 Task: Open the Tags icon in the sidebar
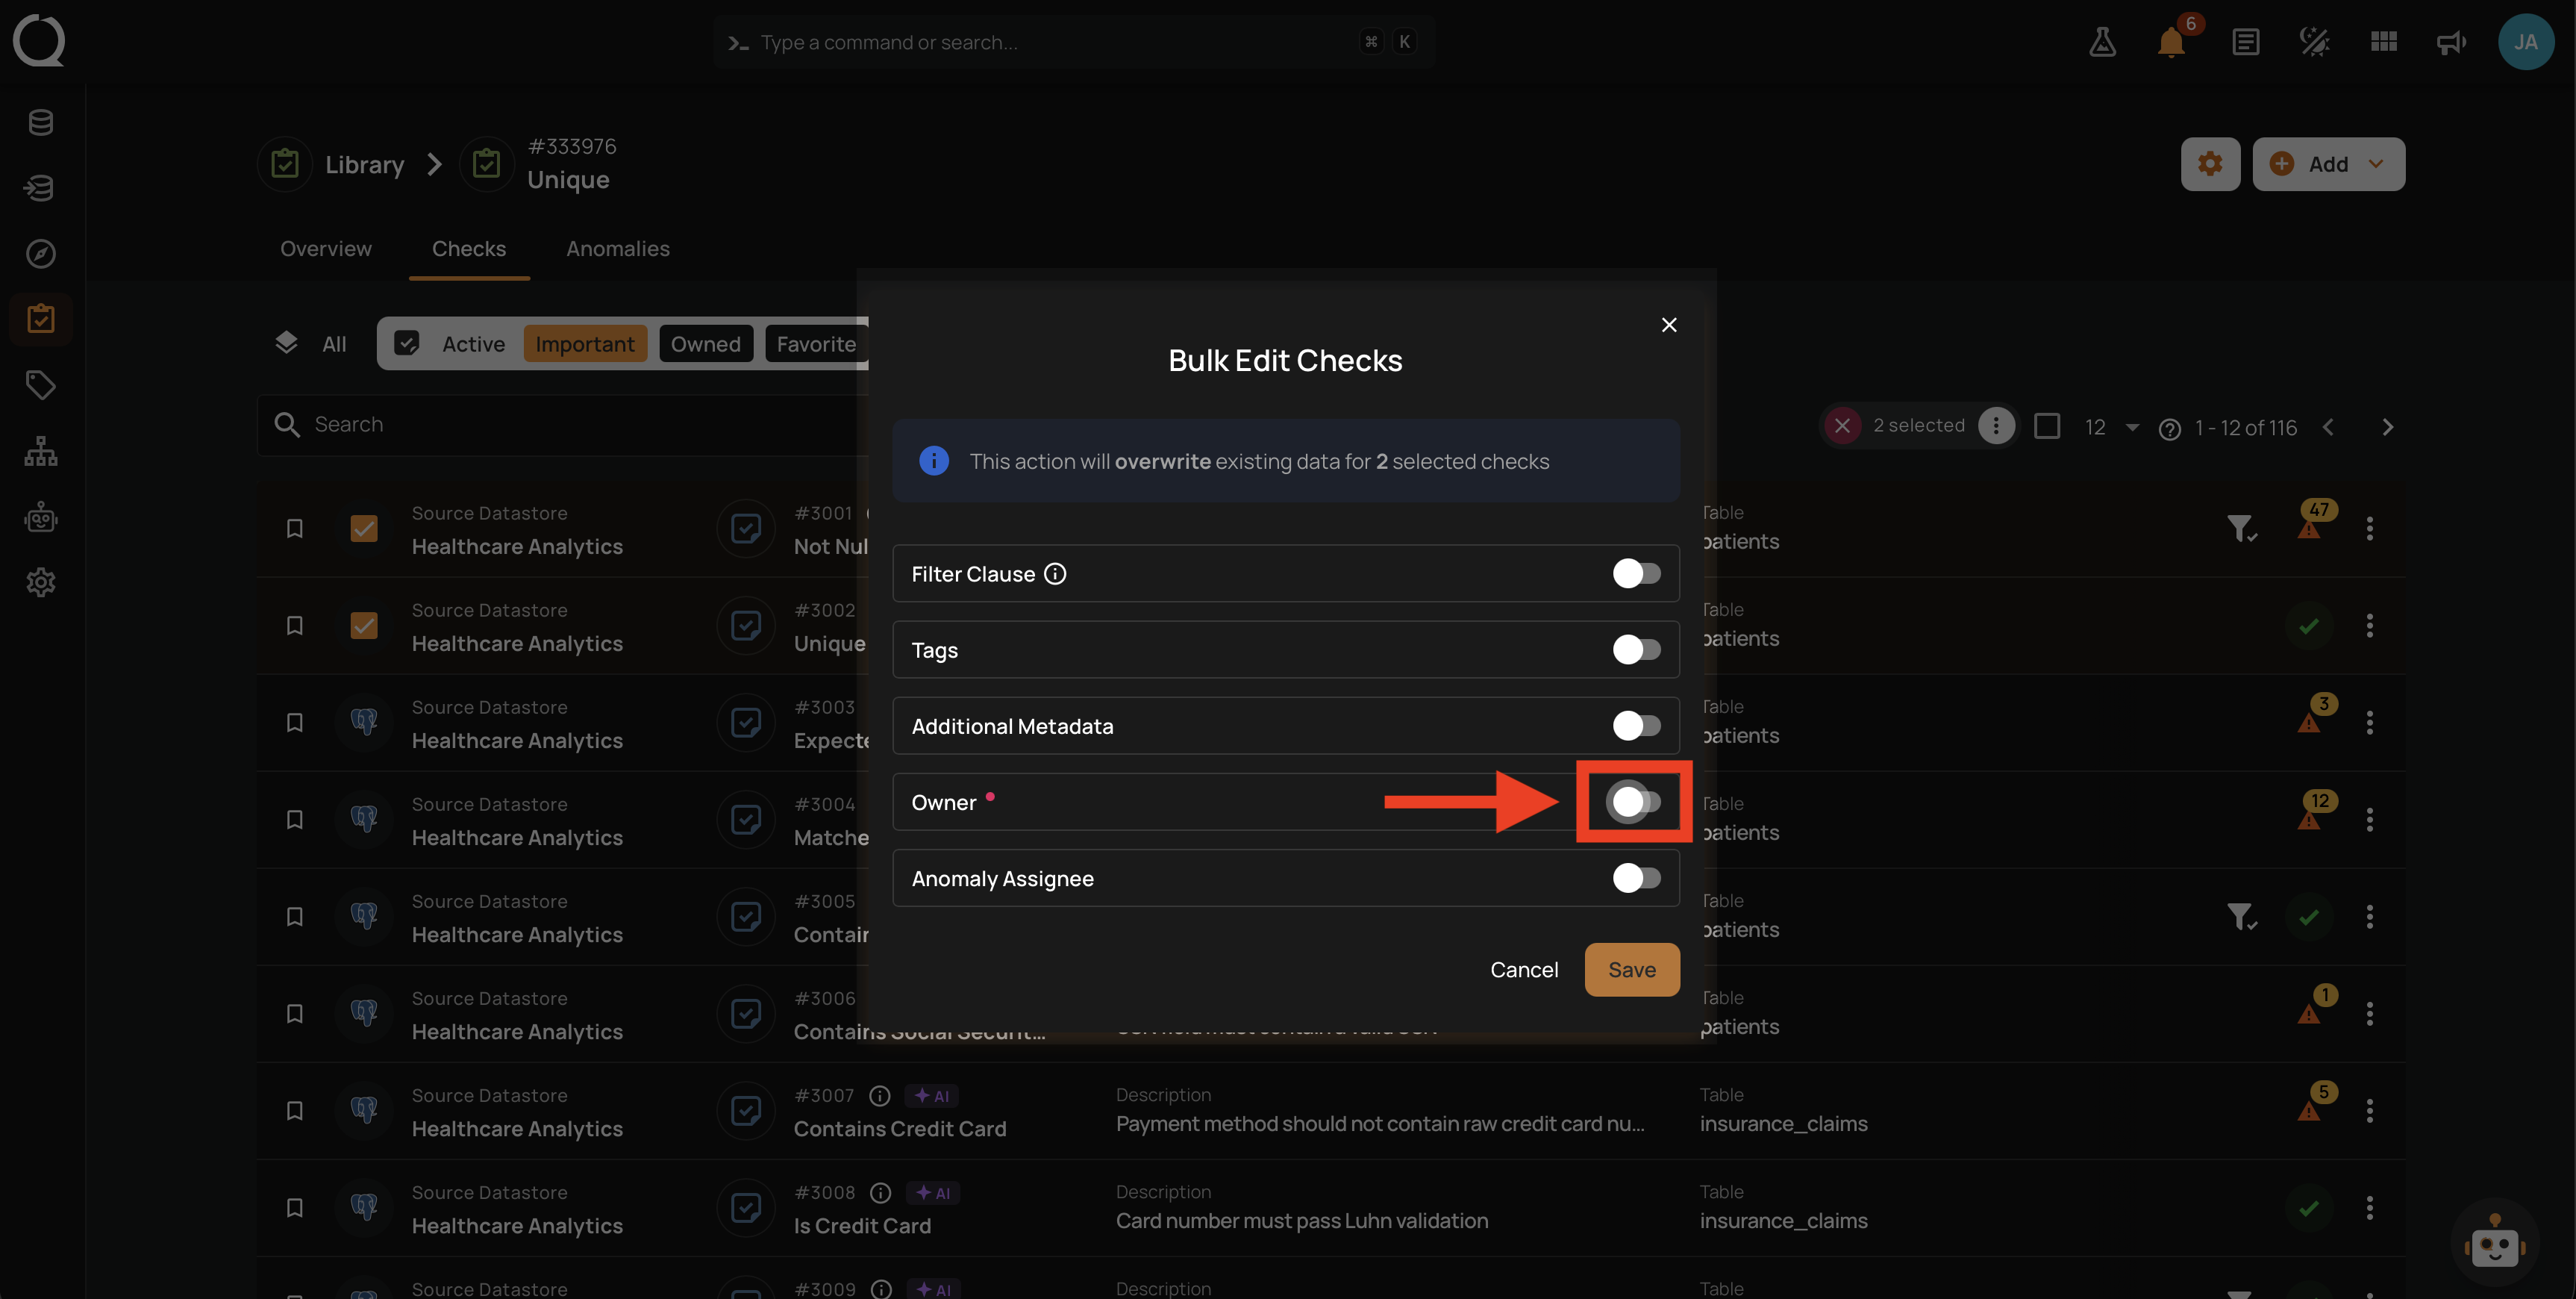point(40,385)
